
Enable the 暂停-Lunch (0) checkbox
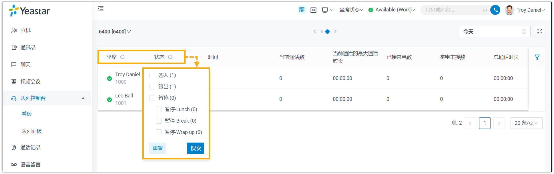tap(159, 109)
